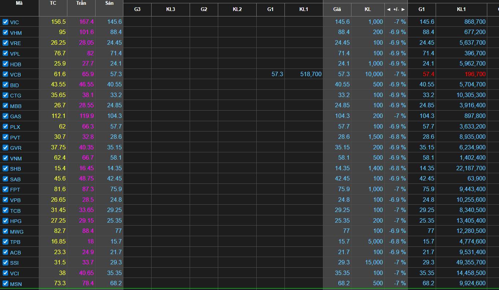Toggle the FPT row checkbox

[5, 189]
